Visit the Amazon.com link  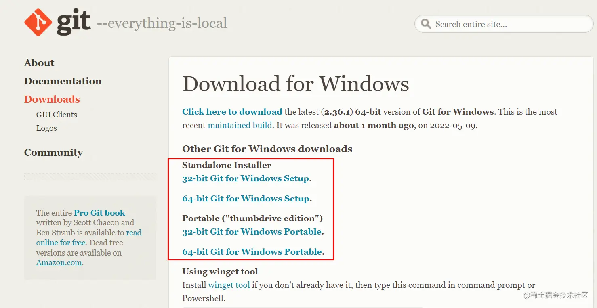(59, 263)
